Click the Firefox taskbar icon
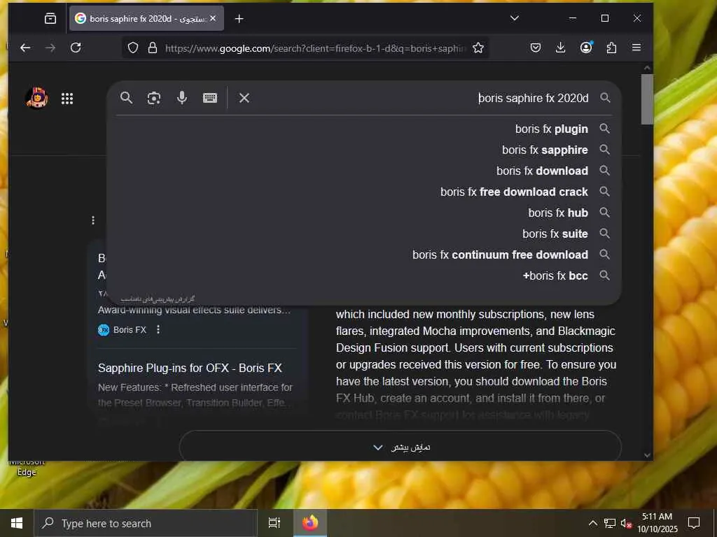Image resolution: width=717 pixels, height=537 pixels. pyautogui.click(x=310, y=523)
